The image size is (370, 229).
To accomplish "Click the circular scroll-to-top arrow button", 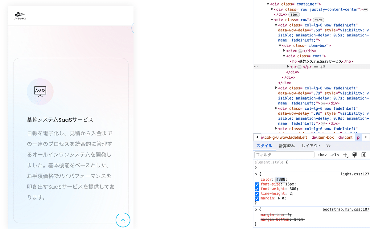I will coord(123,220).
